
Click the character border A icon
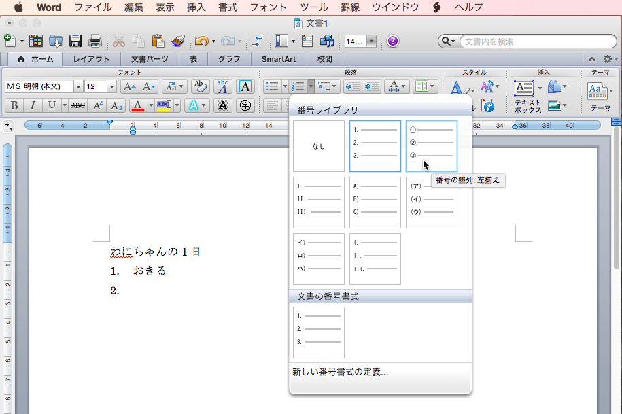[x=245, y=86]
